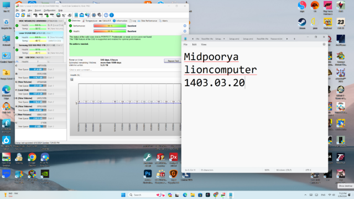Screen dimensions: 354x199
Task: Switch to the Log tab
Action: tap(133, 21)
